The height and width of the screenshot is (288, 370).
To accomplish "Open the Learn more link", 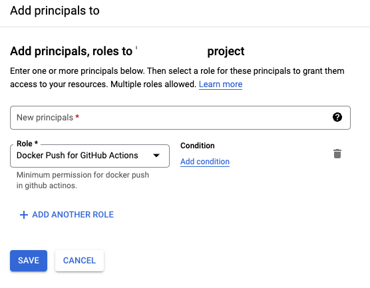I will [221, 84].
